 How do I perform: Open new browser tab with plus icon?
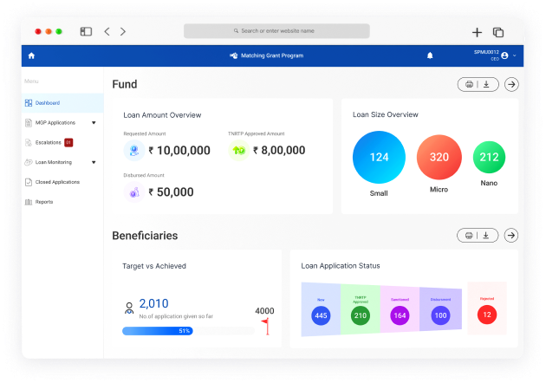point(477,32)
